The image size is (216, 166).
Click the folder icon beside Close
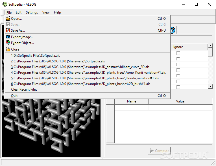8,49
